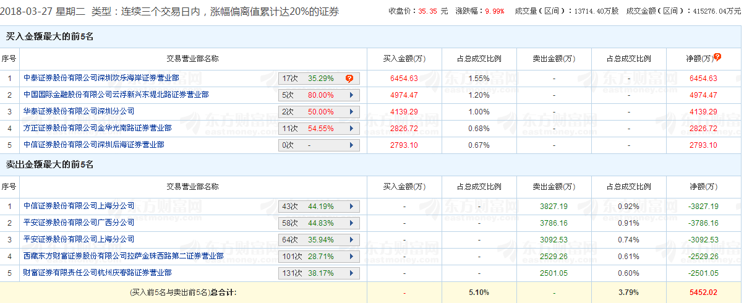Image resolution: width=744 pixels, height=303 pixels.
Task: Expand arrow for 平安证券广西分公司 58次
Action: 351,223
